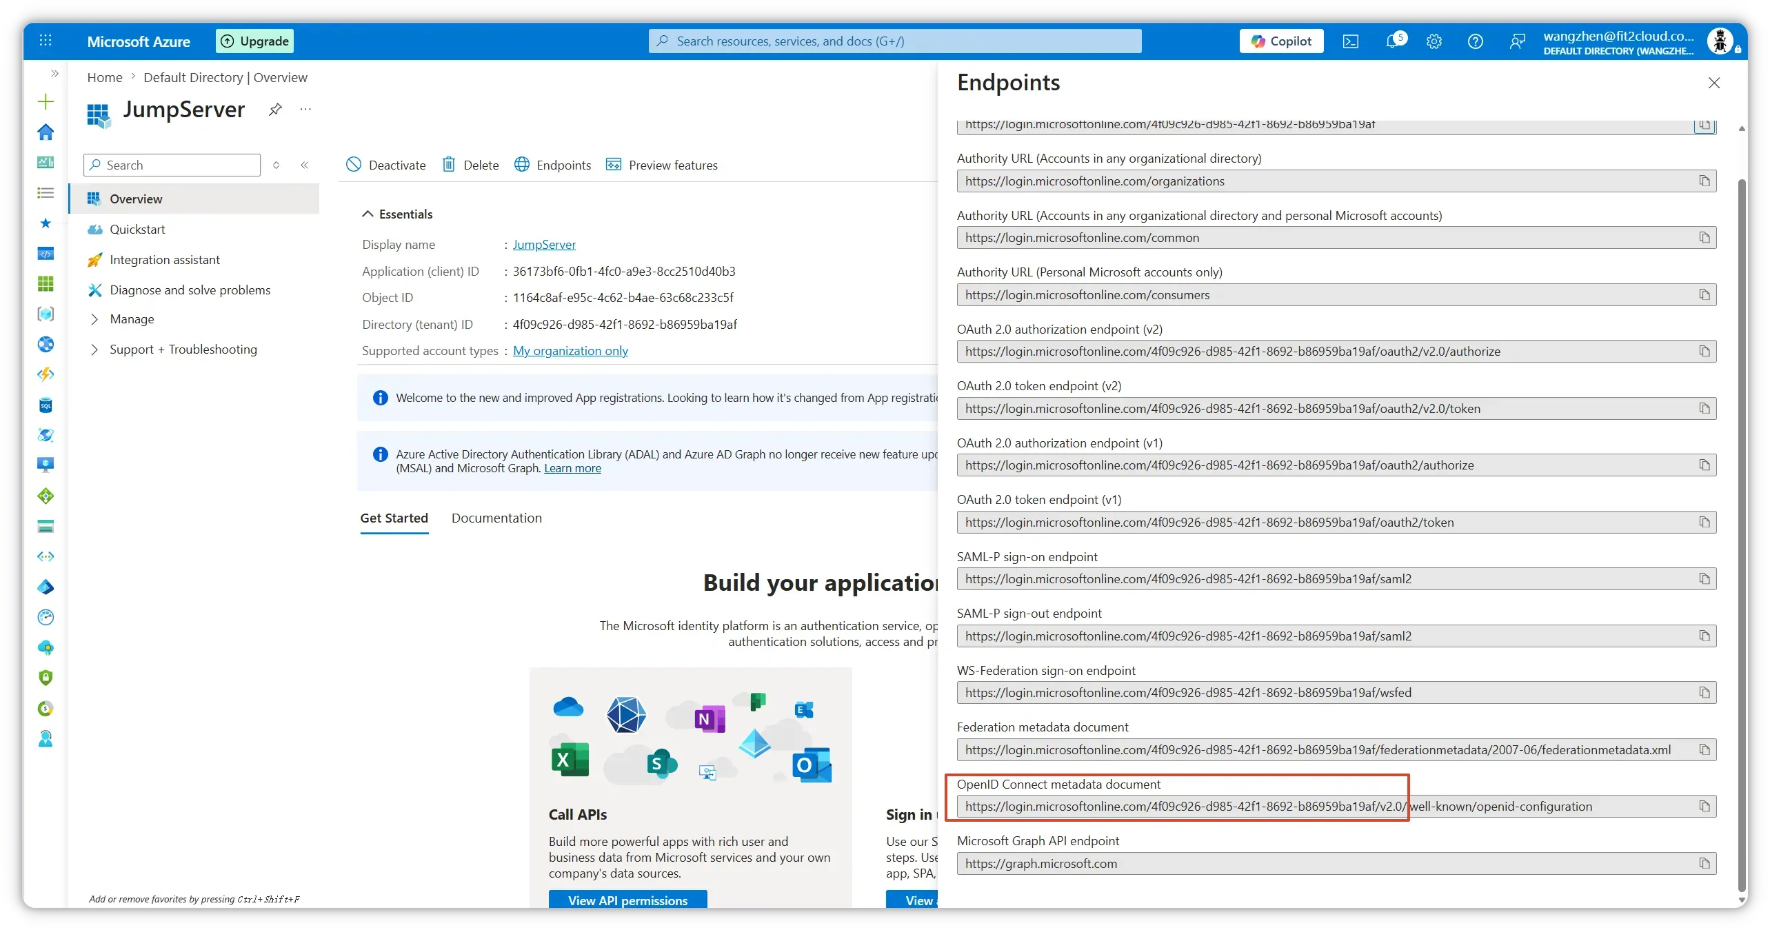Pin JumpServer blade with the pin icon

[275, 109]
